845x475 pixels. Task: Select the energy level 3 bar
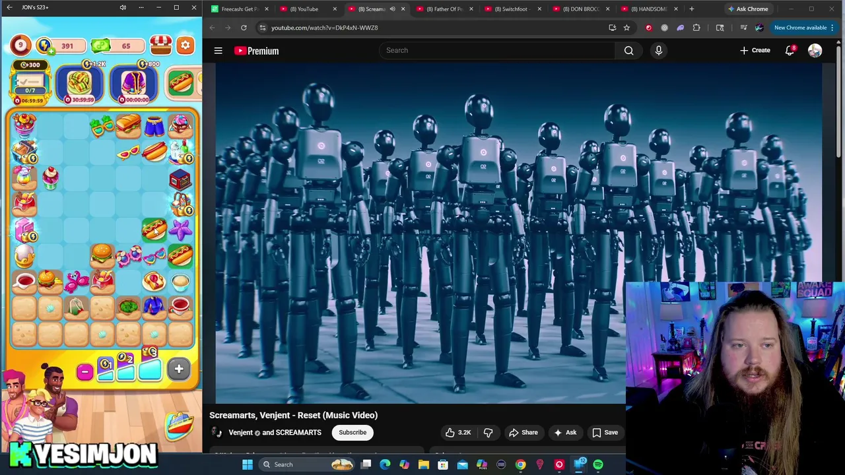click(150, 365)
